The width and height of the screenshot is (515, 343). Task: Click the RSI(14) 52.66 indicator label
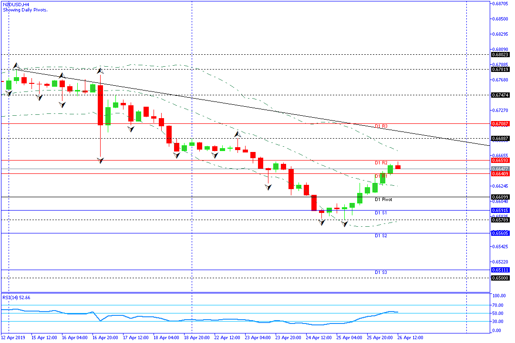click(x=16, y=297)
